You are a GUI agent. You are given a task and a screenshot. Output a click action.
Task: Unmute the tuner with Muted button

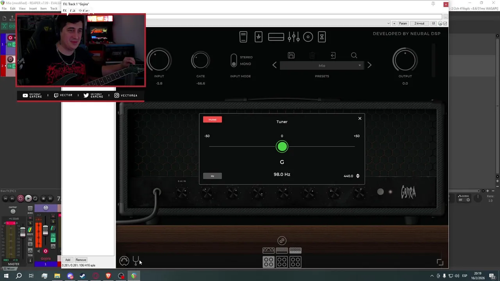pyautogui.click(x=212, y=119)
